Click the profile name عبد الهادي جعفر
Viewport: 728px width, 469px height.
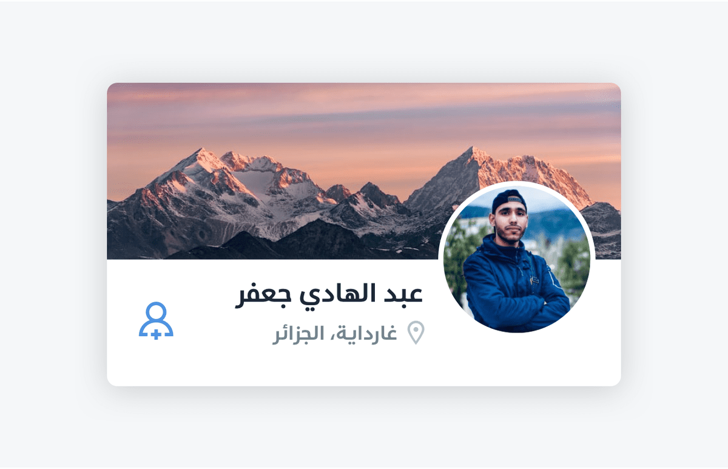coord(329,295)
